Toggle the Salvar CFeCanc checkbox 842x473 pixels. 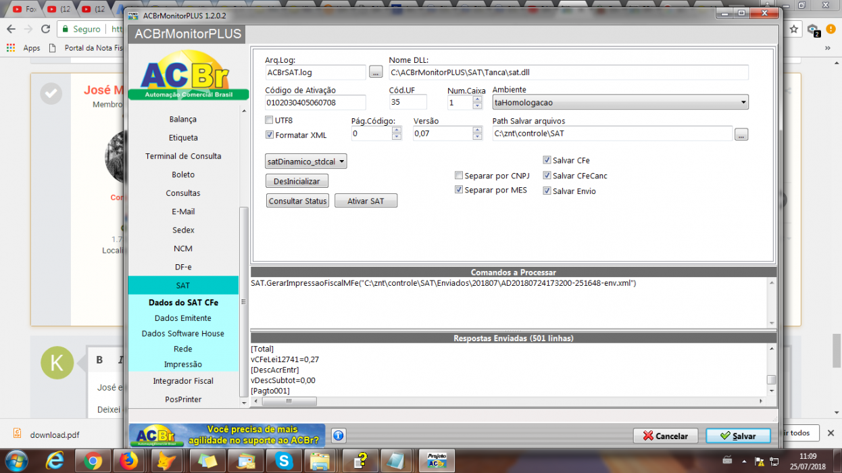[x=547, y=176]
